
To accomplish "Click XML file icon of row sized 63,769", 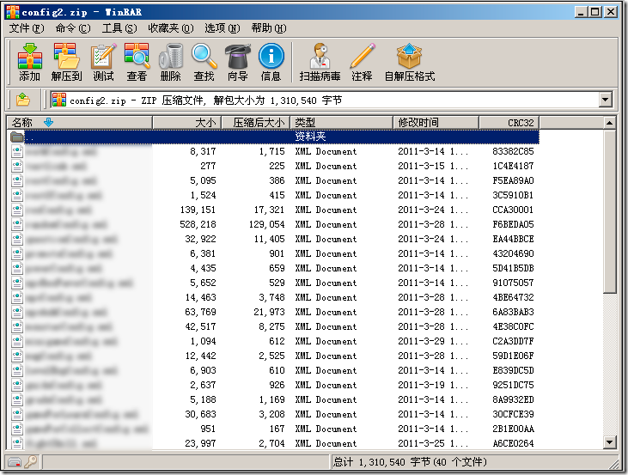I will pyautogui.click(x=17, y=312).
